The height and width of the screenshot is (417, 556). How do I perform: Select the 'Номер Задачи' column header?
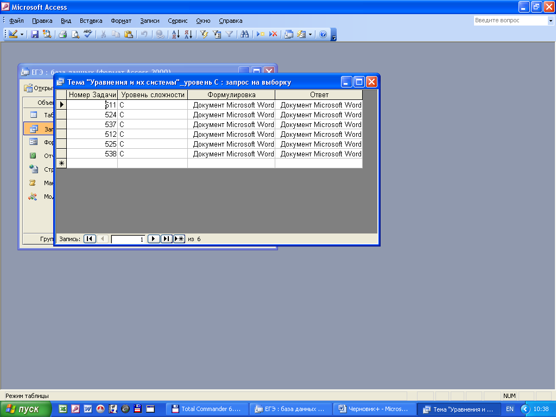point(92,94)
